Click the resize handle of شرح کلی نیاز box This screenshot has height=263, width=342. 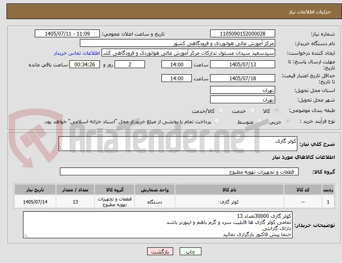[x=61, y=148]
